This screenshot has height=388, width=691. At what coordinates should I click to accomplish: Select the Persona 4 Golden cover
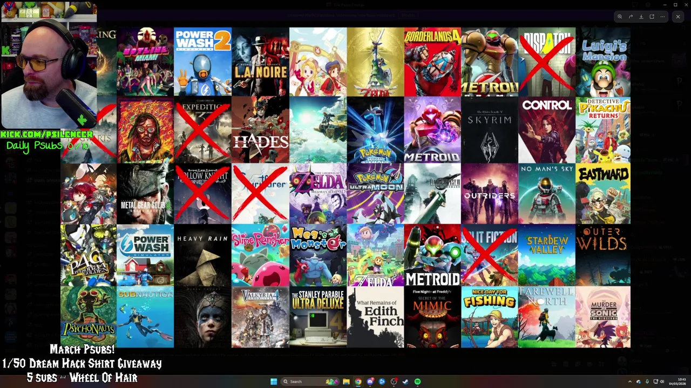click(x=89, y=255)
